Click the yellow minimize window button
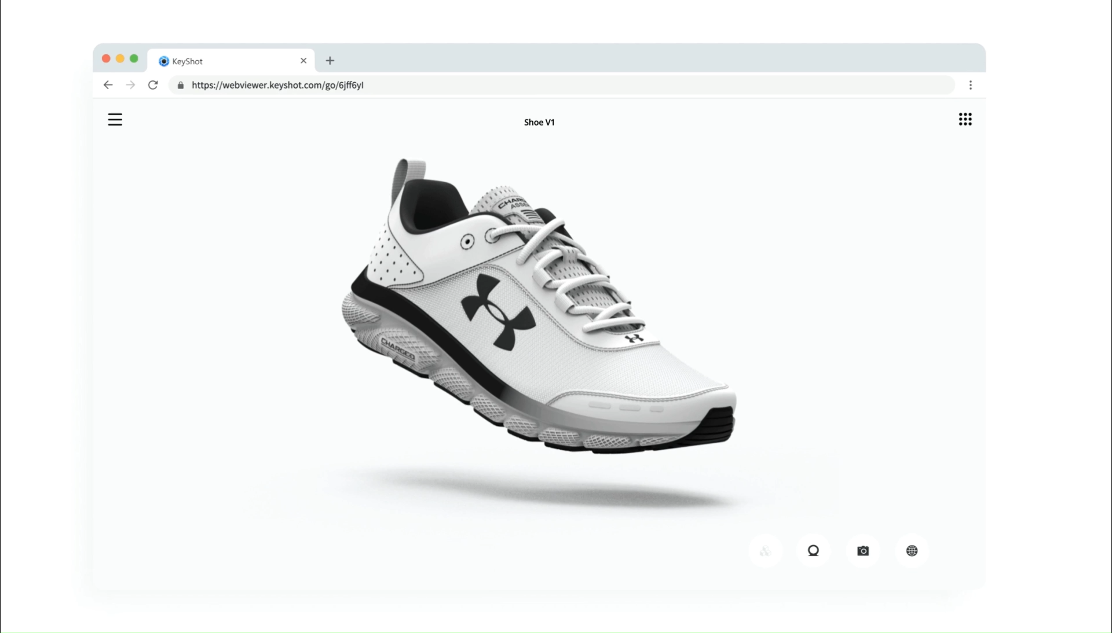1112x633 pixels. pyautogui.click(x=120, y=58)
